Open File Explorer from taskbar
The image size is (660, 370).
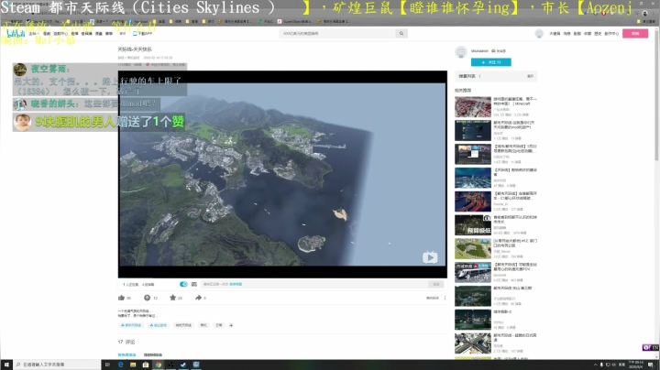tap(133, 365)
